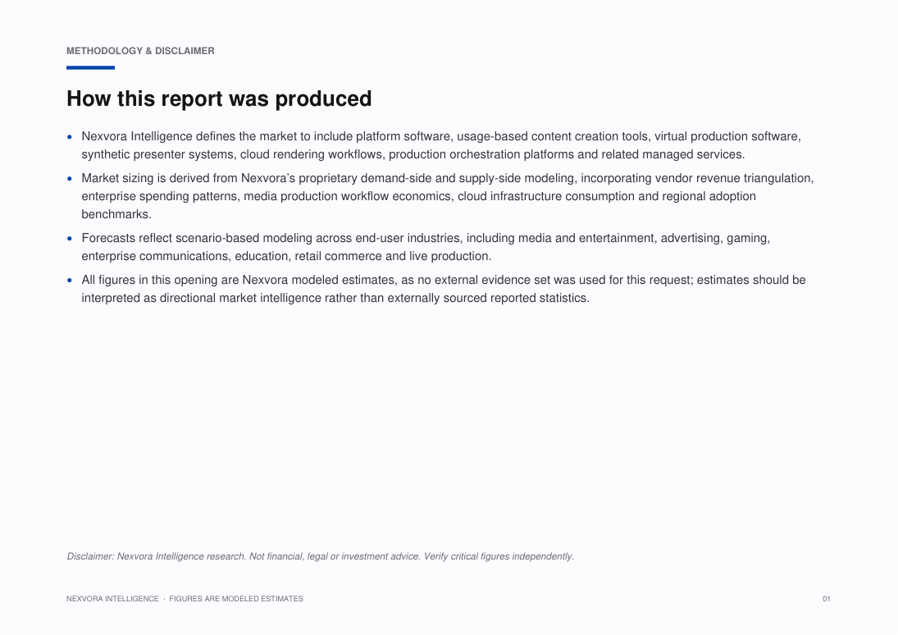Click the blue accent bar under the section label
The image size is (898, 635).
(x=90, y=67)
